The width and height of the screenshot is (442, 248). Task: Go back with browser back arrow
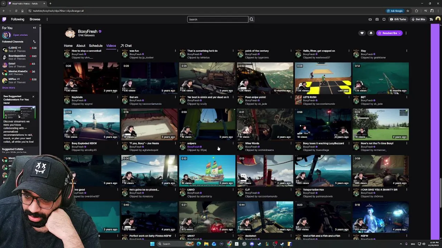click(4, 11)
